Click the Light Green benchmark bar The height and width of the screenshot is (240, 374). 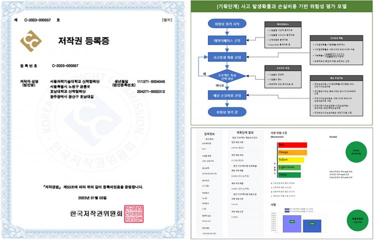click(x=288, y=167)
